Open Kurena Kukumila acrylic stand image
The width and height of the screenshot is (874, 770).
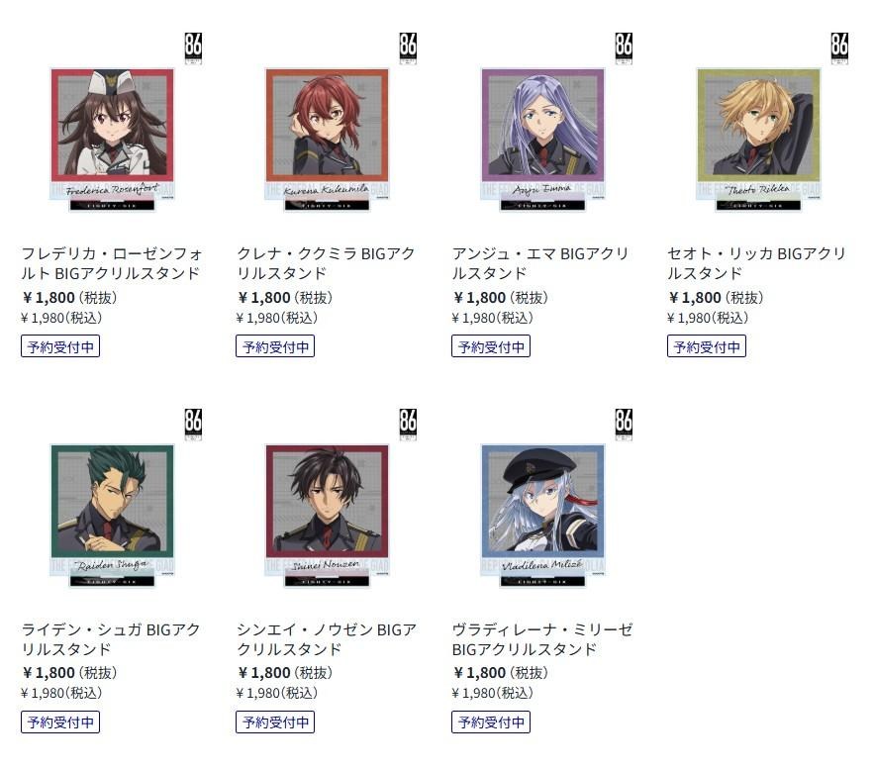point(328,140)
